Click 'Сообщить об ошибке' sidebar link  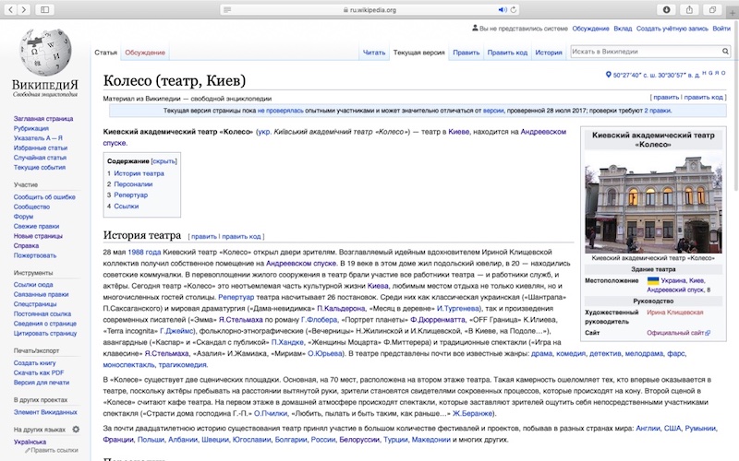(44, 197)
